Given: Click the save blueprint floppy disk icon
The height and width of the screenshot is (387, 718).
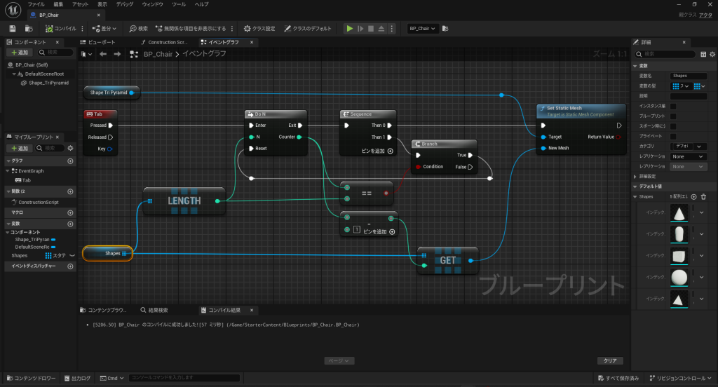Looking at the screenshot, I should (13, 29).
